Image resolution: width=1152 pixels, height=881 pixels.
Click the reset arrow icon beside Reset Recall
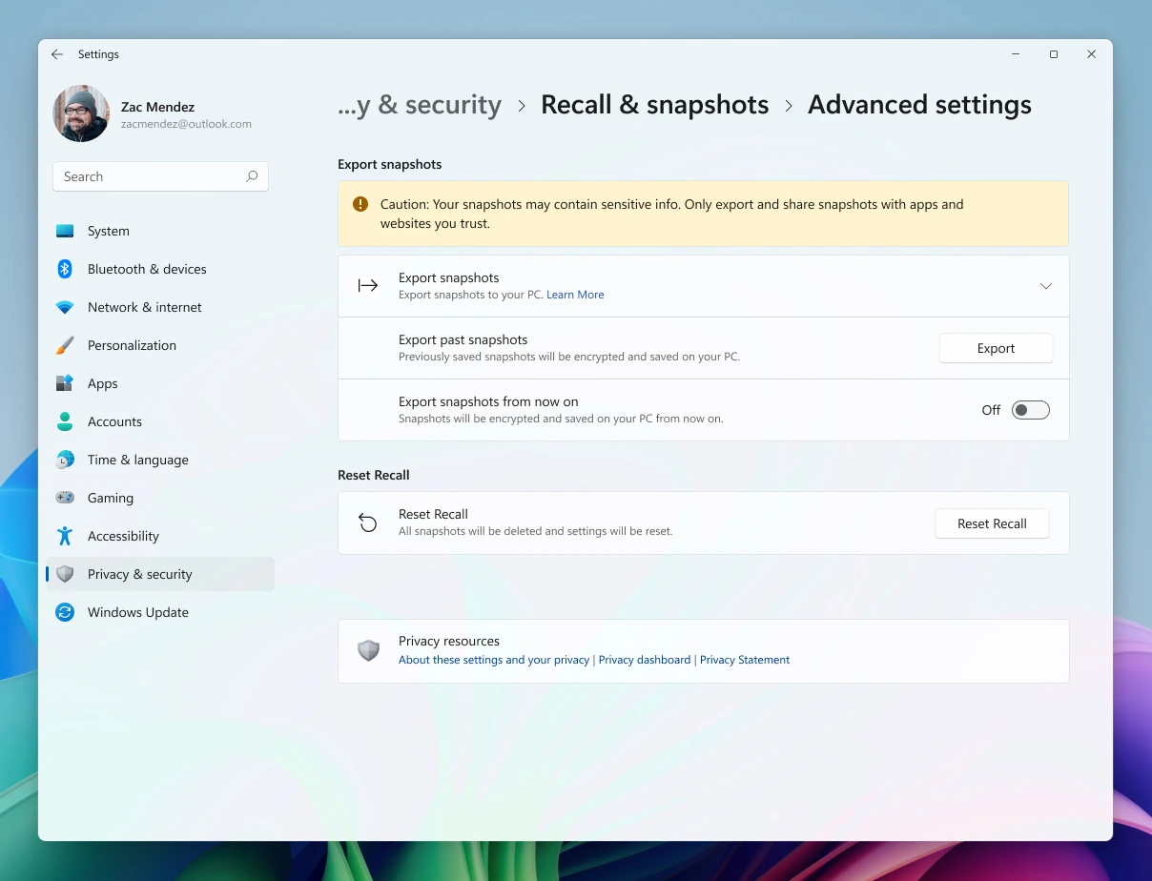click(x=368, y=522)
